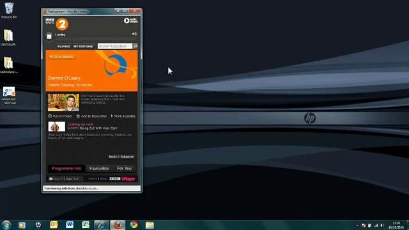Open the Windows Start menu
The height and width of the screenshot is (230, 409).
click(x=6, y=225)
